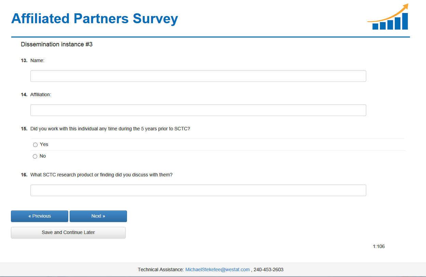Click the Technical Assistance footer label
Image resolution: width=426 pixels, height=277 pixels.
pyautogui.click(x=160, y=269)
